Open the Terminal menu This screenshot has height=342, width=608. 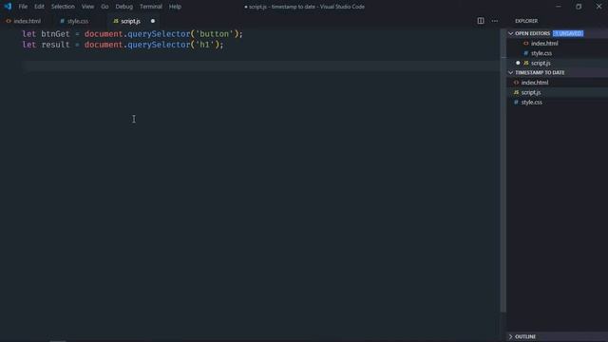151,7
